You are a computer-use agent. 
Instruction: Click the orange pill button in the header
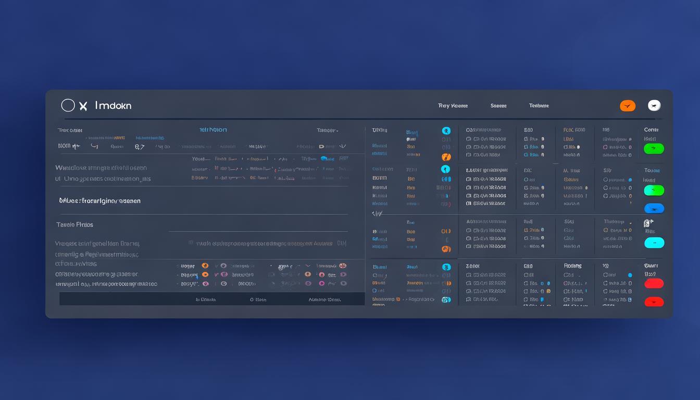coord(628,106)
